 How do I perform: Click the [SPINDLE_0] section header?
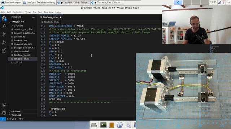coord(57,109)
